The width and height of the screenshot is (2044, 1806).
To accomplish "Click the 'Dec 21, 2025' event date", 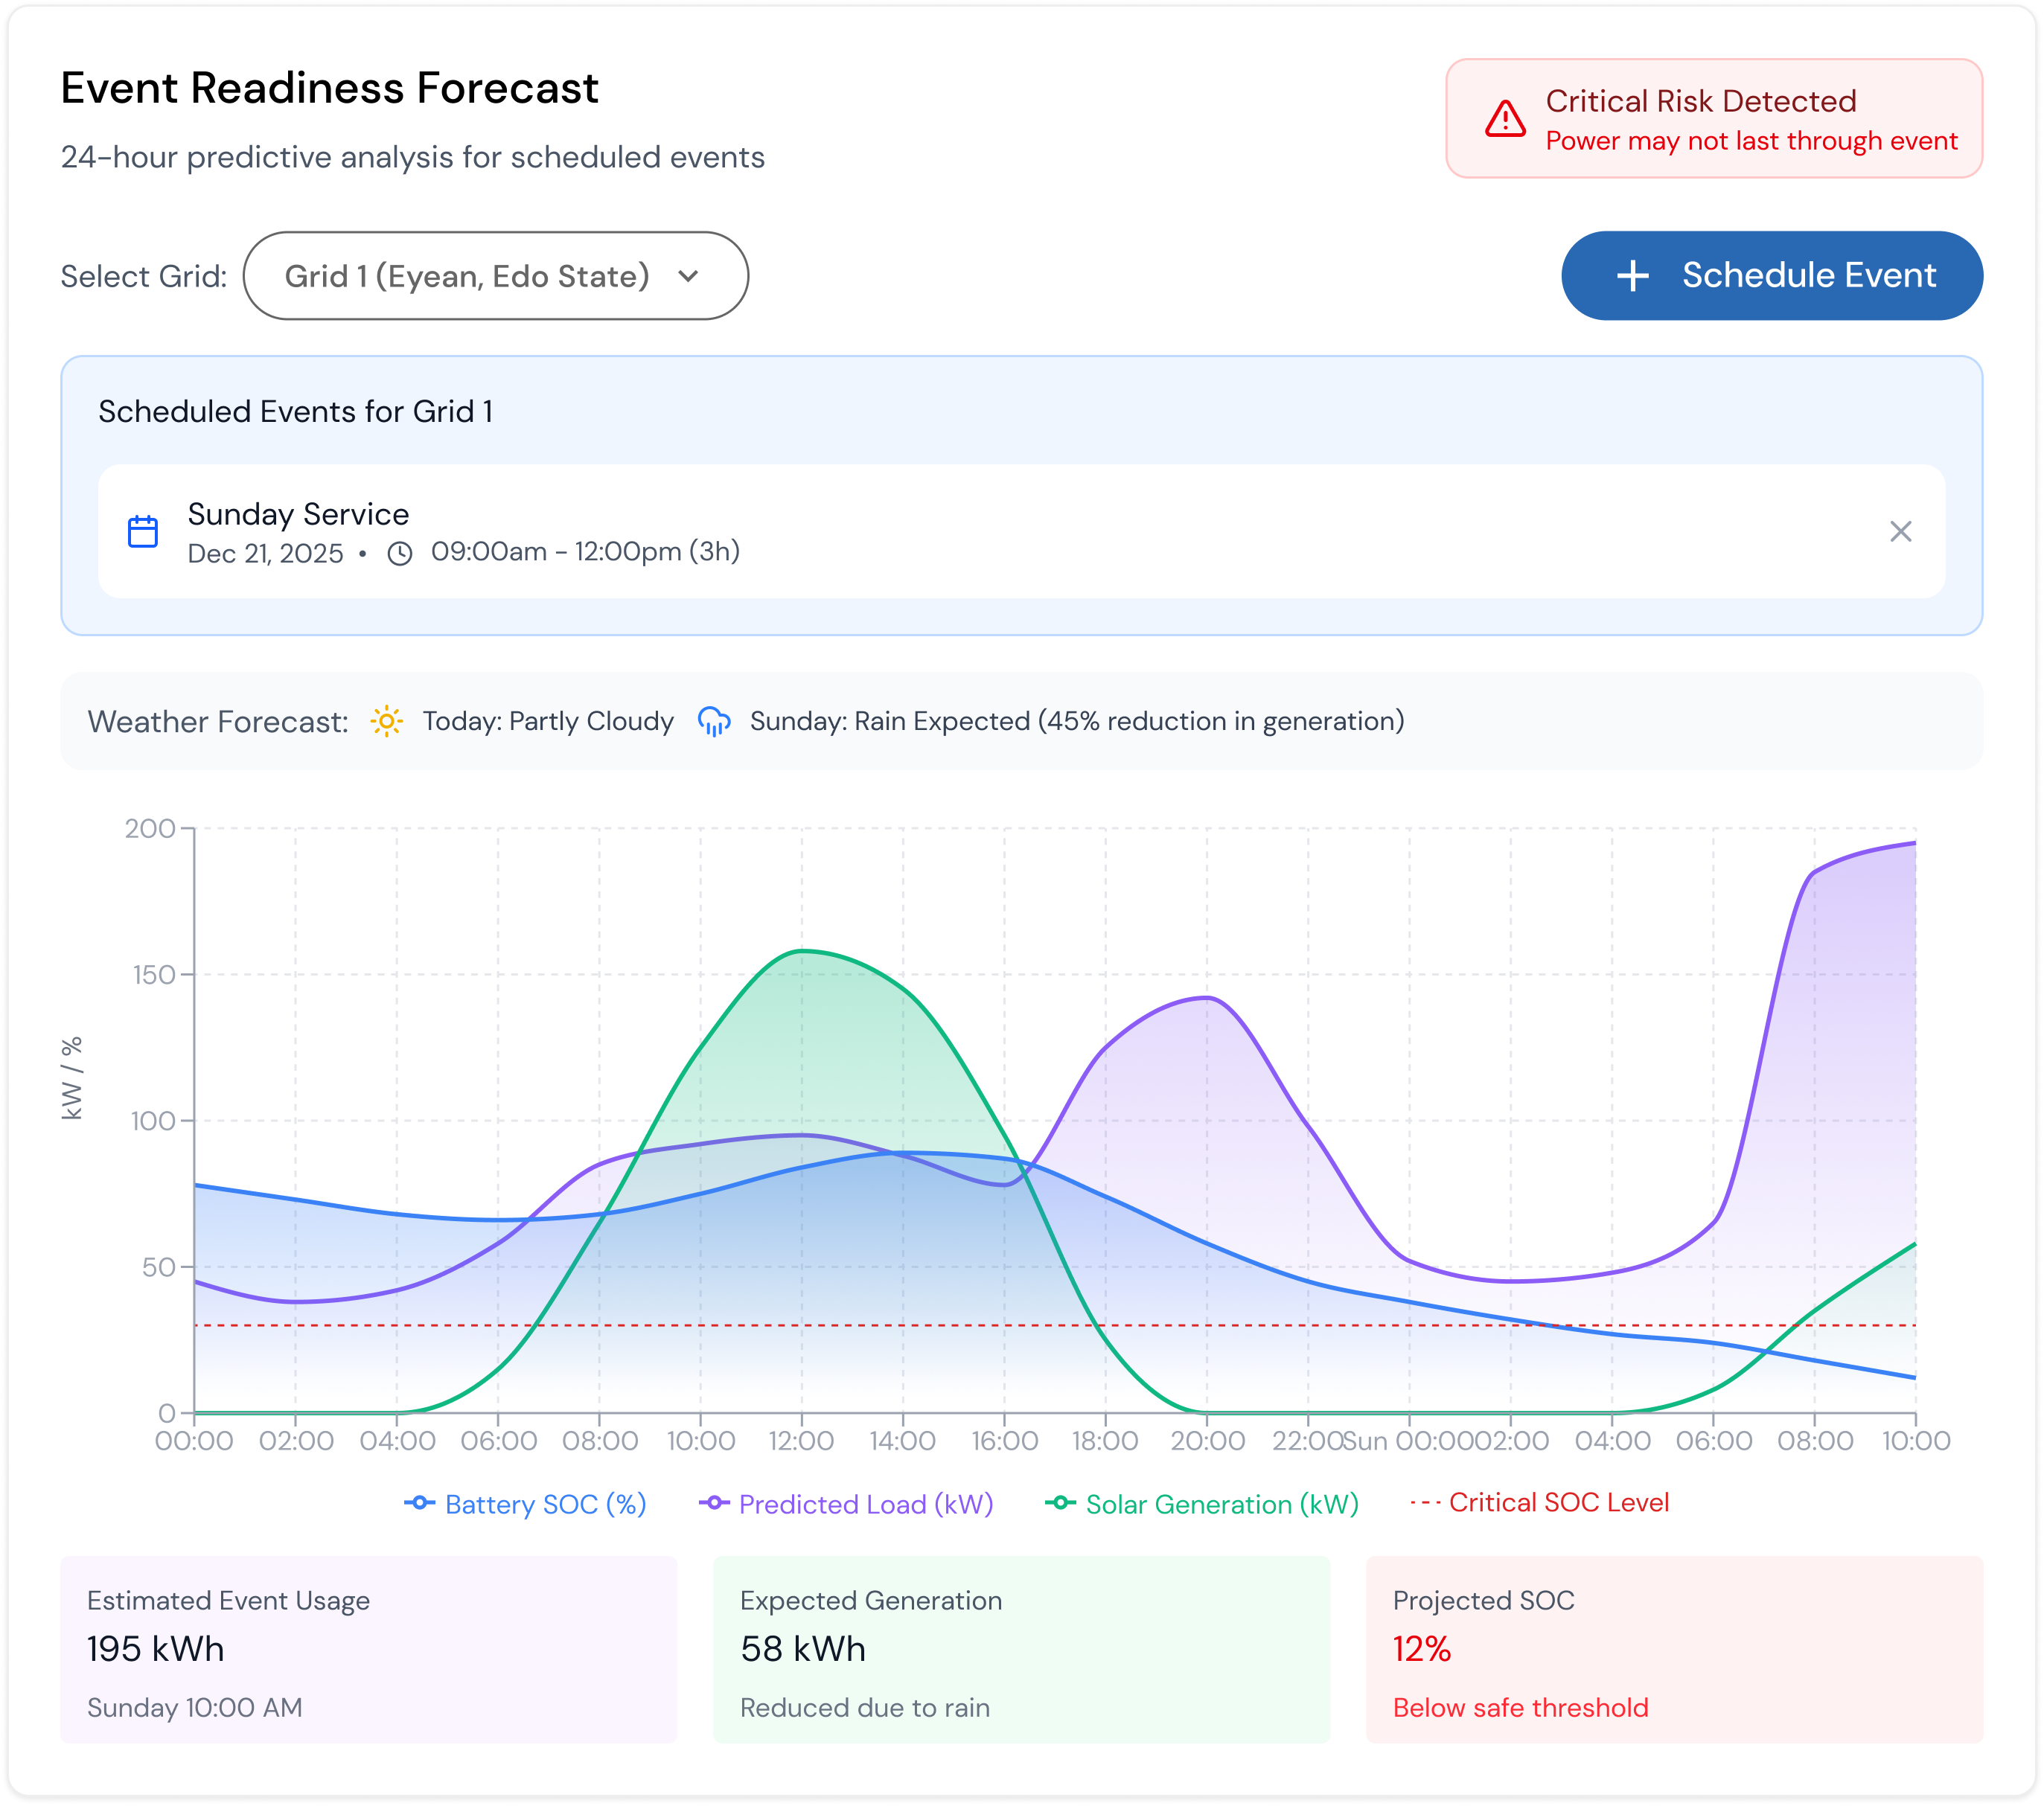I will point(265,554).
